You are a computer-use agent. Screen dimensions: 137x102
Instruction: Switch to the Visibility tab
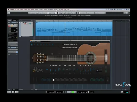coord(15,20)
